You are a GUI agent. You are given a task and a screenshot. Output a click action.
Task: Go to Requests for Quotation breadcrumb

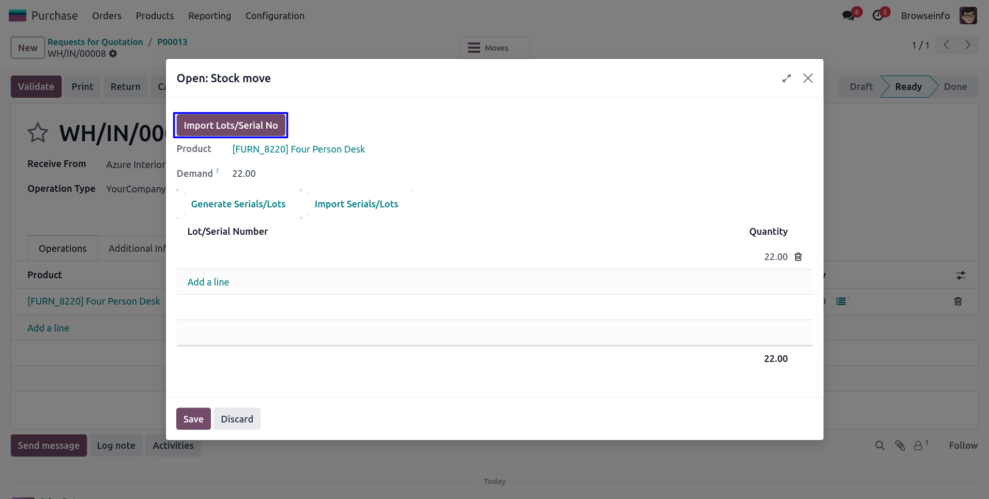(x=96, y=42)
